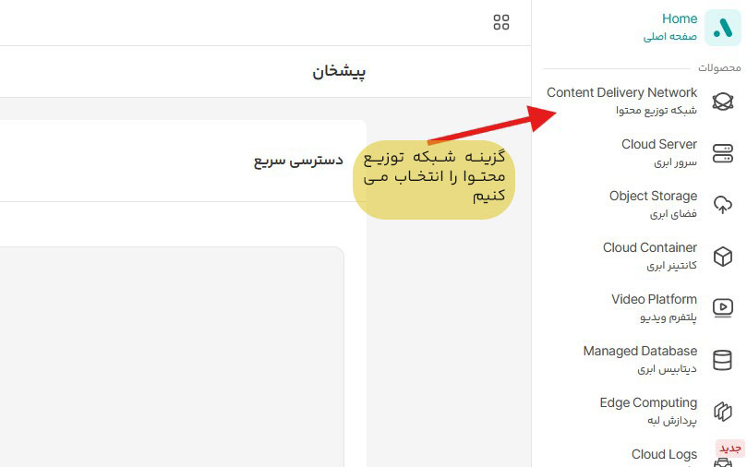Viewport: 747px width, 467px height.
Task: Click the دیتابیس ابری subtitle
Action: (x=667, y=369)
